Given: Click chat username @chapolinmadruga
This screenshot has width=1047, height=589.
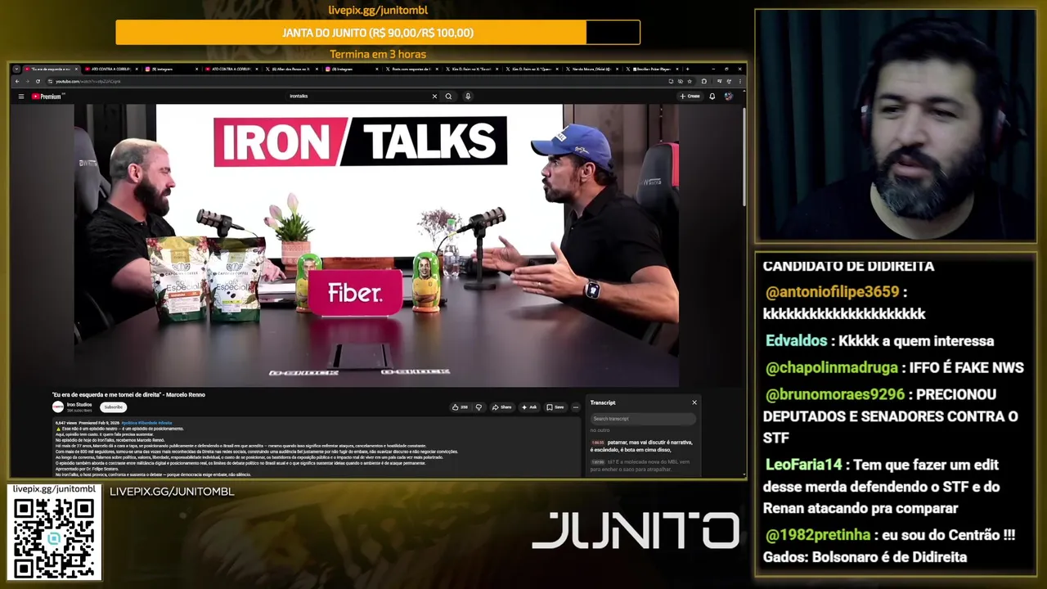Looking at the screenshot, I should (831, 367).
